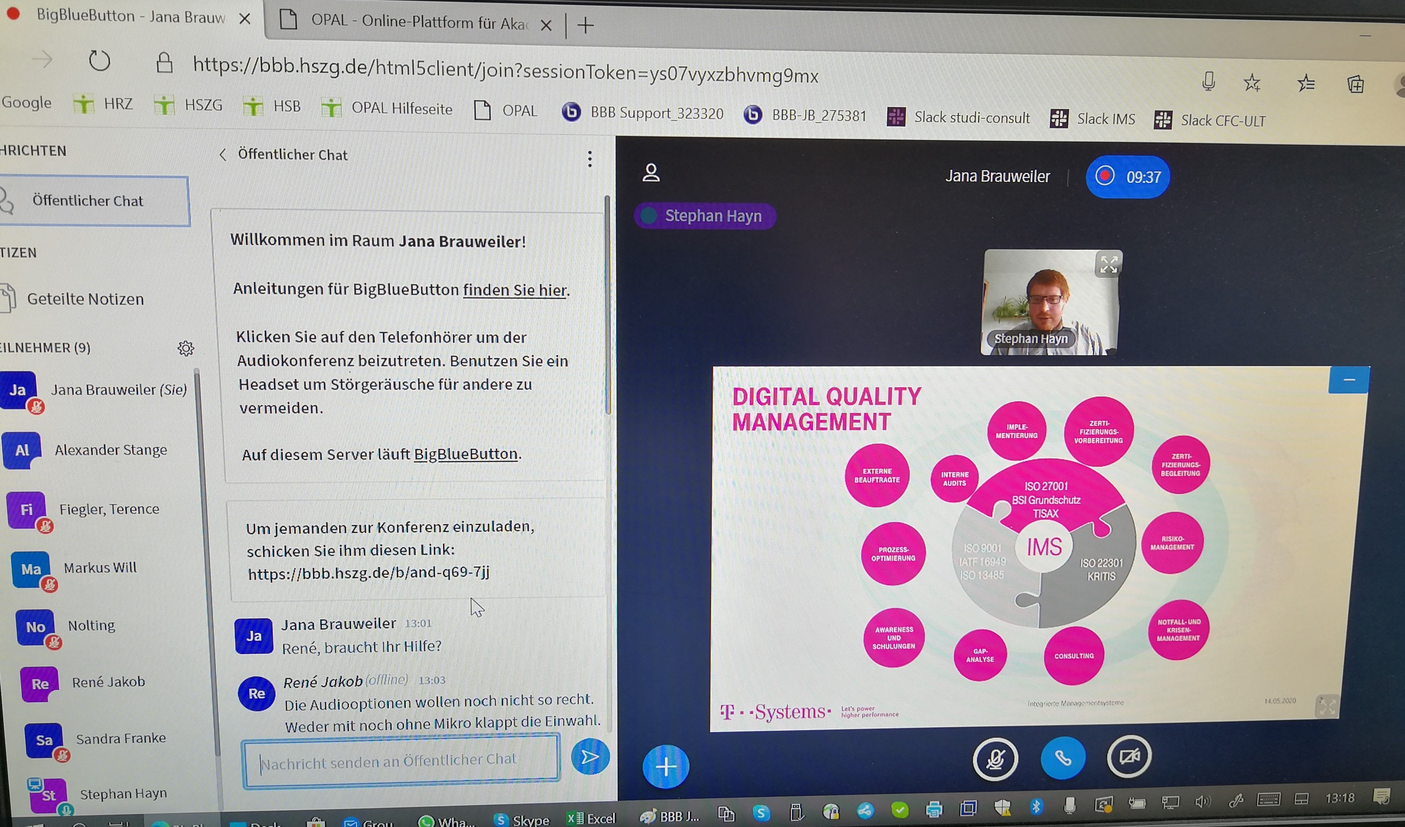Hide chat with back chevron
Viewport: 1405px width, 827px height.
[x=222, y=154]
